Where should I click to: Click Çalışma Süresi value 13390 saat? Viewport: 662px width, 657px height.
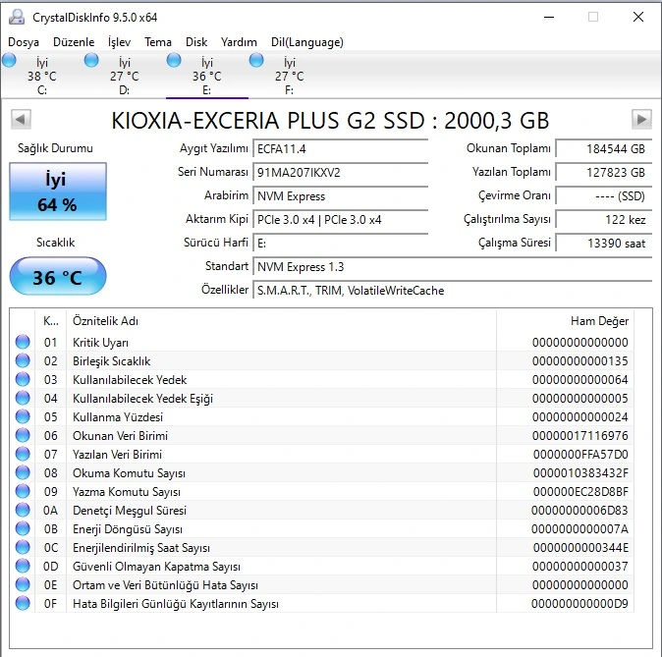tap(604, 244)
